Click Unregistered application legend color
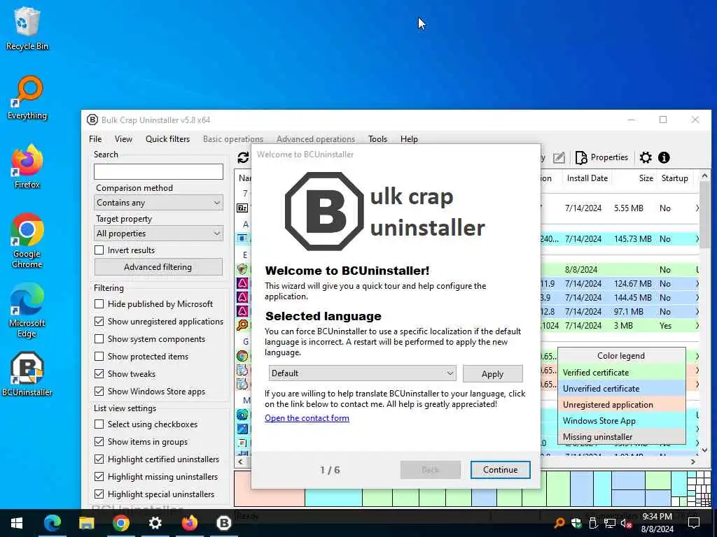Image resolution: width=717 pixels, height=537 pixels. (621, 405)
